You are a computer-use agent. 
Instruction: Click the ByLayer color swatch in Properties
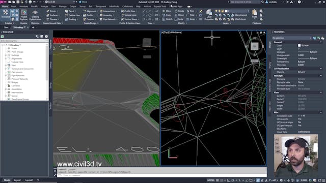point(299,45)
